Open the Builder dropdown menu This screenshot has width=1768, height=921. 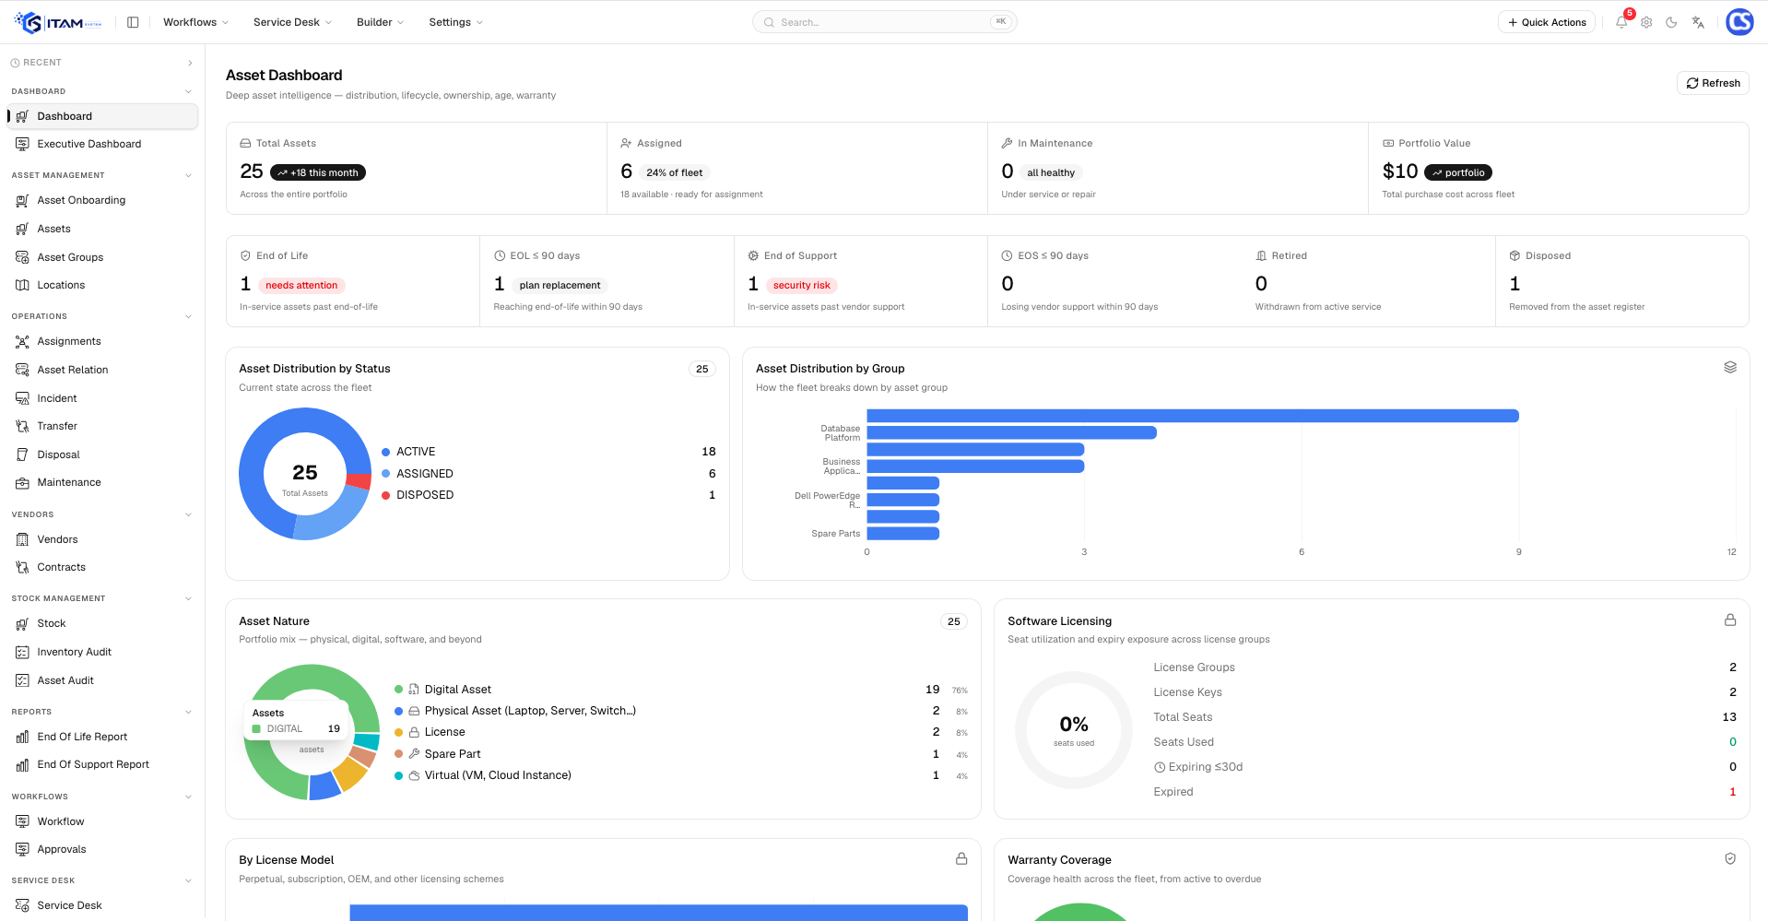(x=380, y=22)
